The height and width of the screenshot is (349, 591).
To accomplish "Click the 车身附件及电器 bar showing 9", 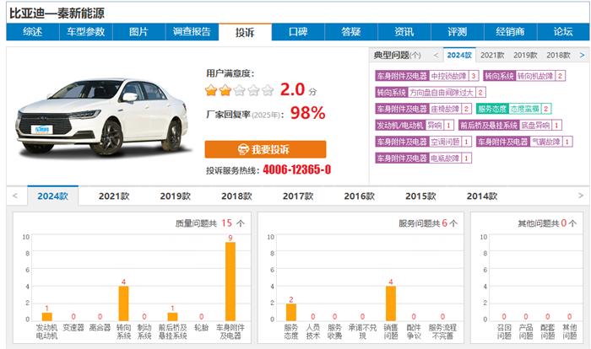I will [230, 282].
